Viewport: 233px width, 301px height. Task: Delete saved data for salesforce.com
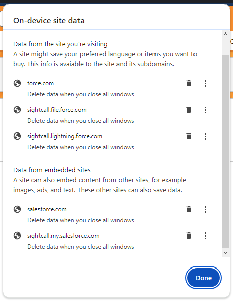[189, 209]
